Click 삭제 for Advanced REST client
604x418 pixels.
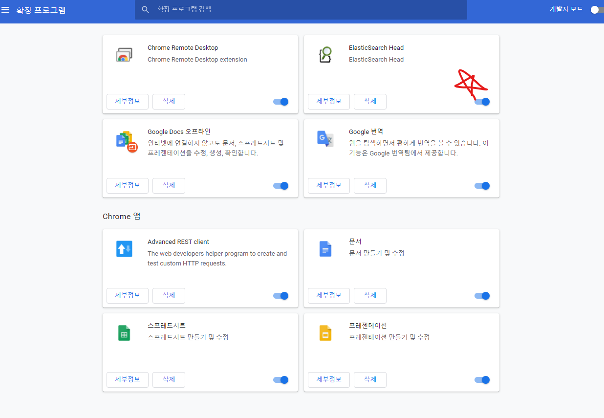pyautogui.click(x=169, y=296)
